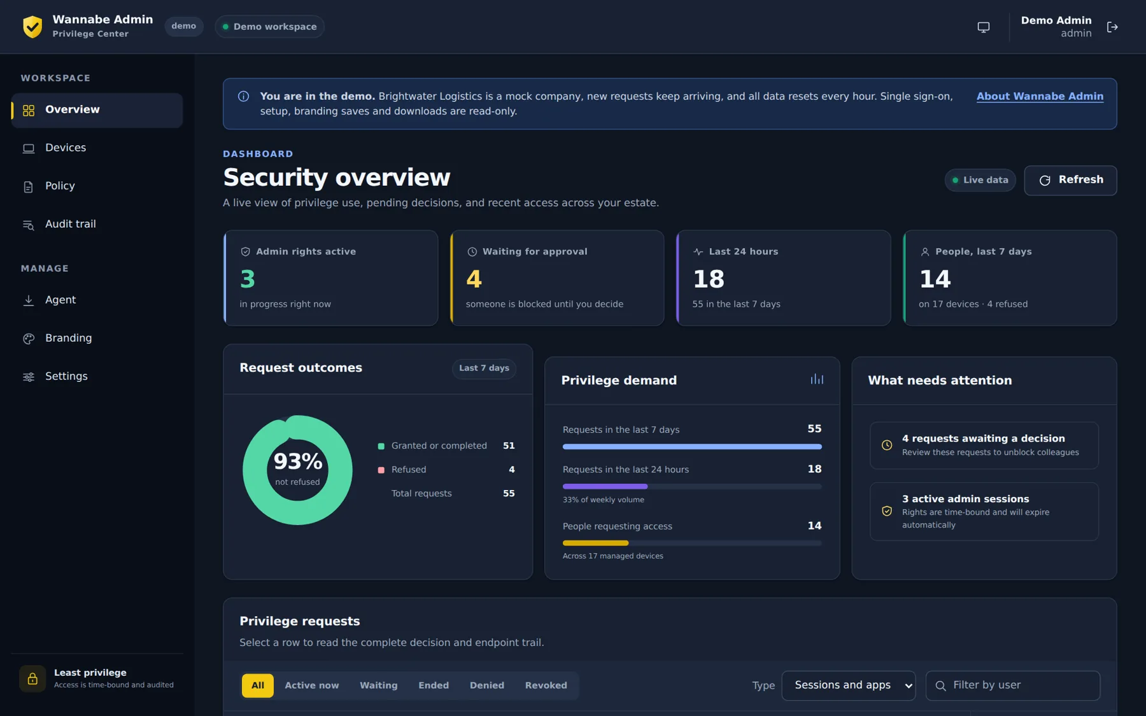Open the Sessions and apps type dropdown

tap(849, 685)
